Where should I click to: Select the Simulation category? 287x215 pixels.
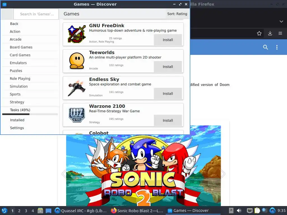tap(30, 87)
